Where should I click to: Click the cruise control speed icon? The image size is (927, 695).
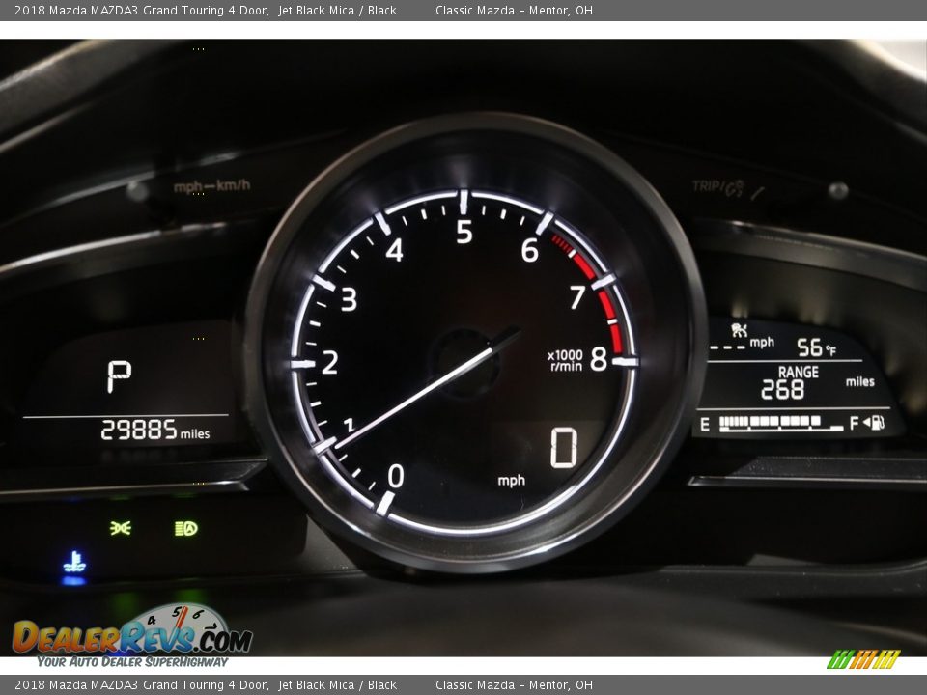coord(741,330)
